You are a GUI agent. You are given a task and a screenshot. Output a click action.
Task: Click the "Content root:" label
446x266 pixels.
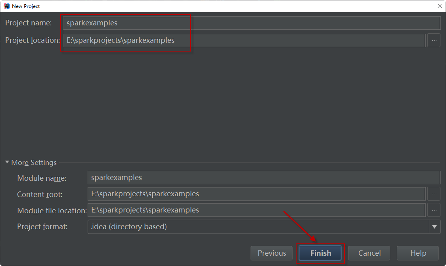point(40,195)
